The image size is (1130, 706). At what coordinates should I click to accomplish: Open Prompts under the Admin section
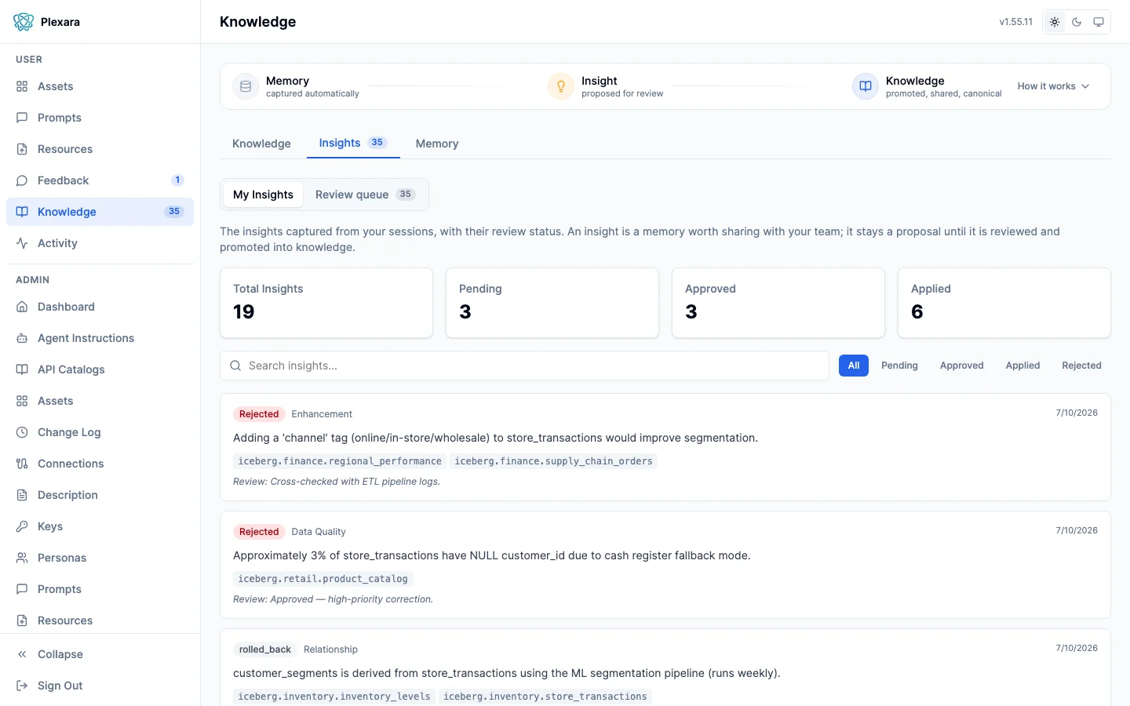pos(100,589)
